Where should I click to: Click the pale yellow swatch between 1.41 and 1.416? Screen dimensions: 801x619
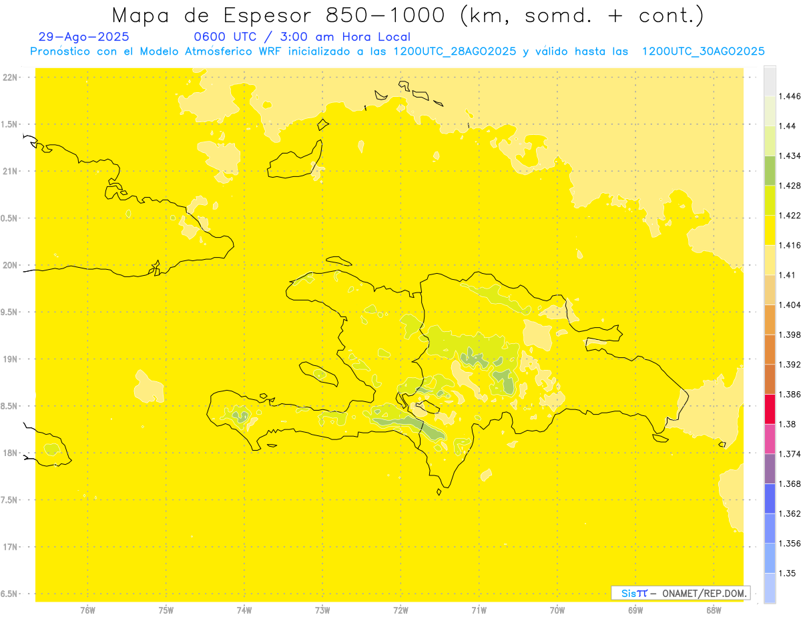(x=770, y=260)
